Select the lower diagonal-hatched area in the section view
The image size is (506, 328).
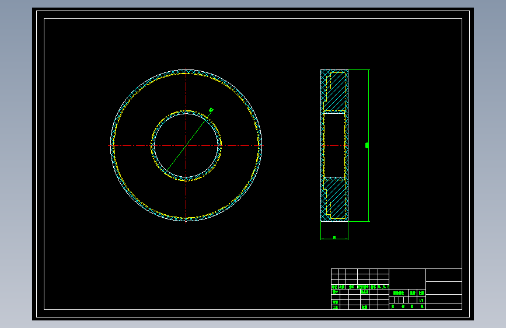(x=336, y=199)
